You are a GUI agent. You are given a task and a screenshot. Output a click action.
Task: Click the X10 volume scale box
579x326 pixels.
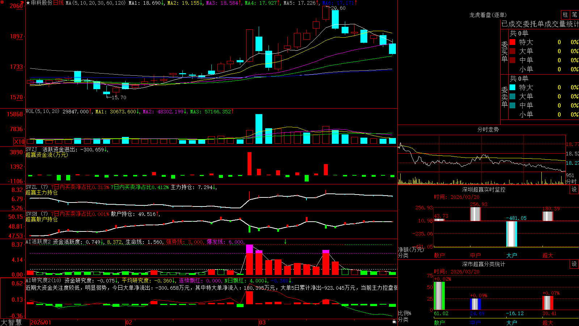point(19,142)
